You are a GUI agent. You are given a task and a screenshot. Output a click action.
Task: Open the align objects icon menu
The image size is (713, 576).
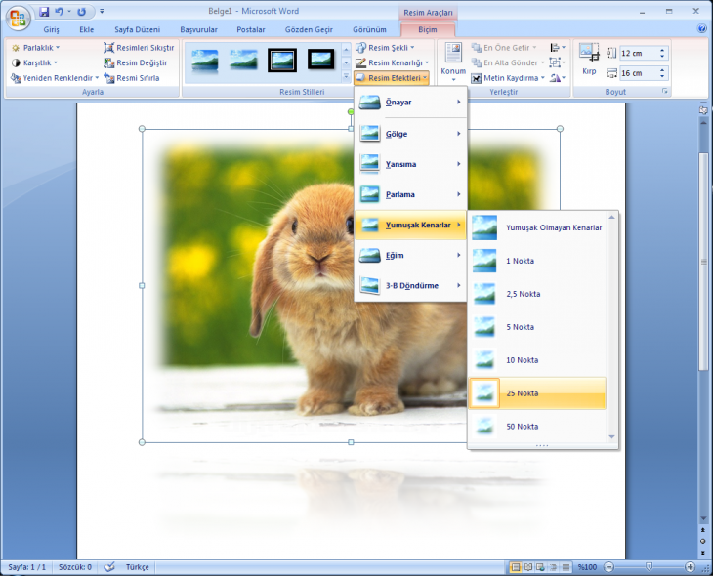point(558,47)
